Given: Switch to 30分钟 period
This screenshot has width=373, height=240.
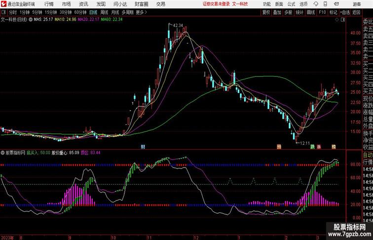Looking at the screenshot, I should 66,12.
